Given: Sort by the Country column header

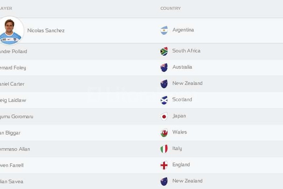Looking at the screenshot, I should pos(170,8).
